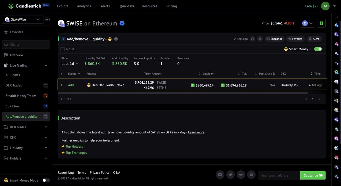
Task: Click the 'ad' user avatar
Action: pyautogui.click(x=325, y=6)
